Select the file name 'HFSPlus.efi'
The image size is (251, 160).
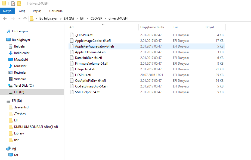[83, 75]
